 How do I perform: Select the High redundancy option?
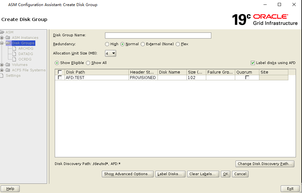[x=107, y=44]
